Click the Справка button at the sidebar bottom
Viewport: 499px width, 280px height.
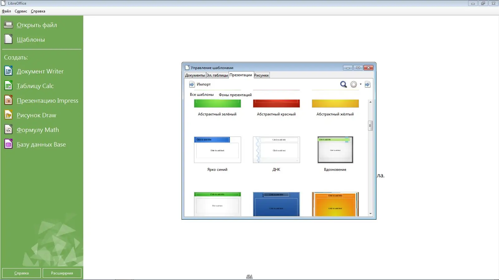tap(22, 273)
